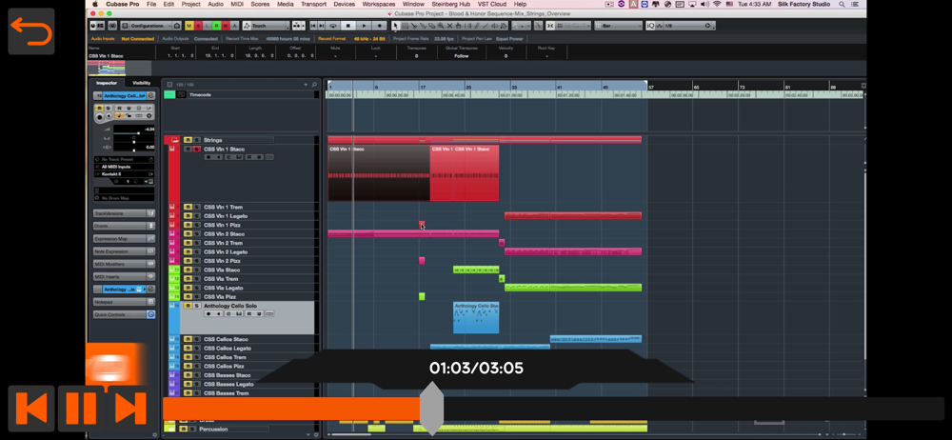Screen dimensions: 952x440
Task: Click the Wi-Fi status icon
Action: [x=717, y=4]
